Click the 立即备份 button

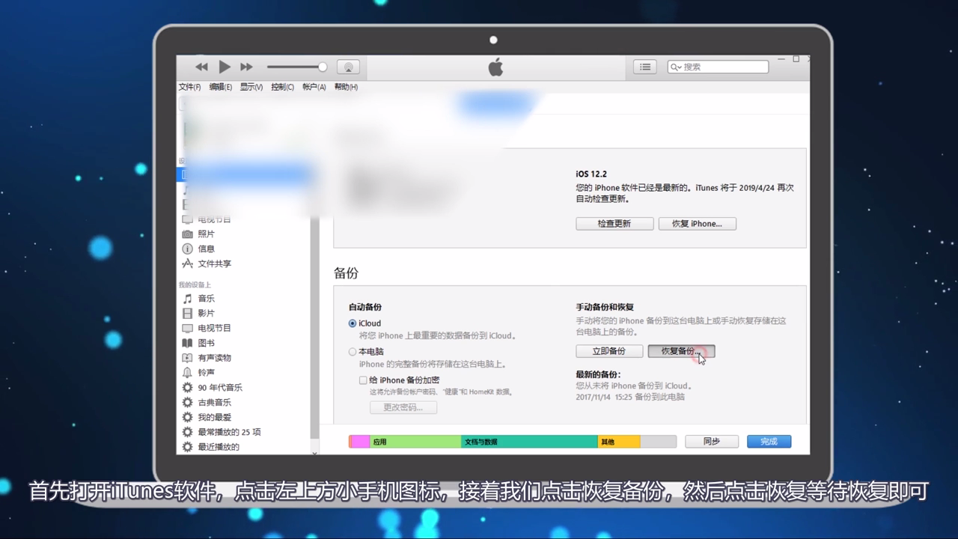(609, 351)
